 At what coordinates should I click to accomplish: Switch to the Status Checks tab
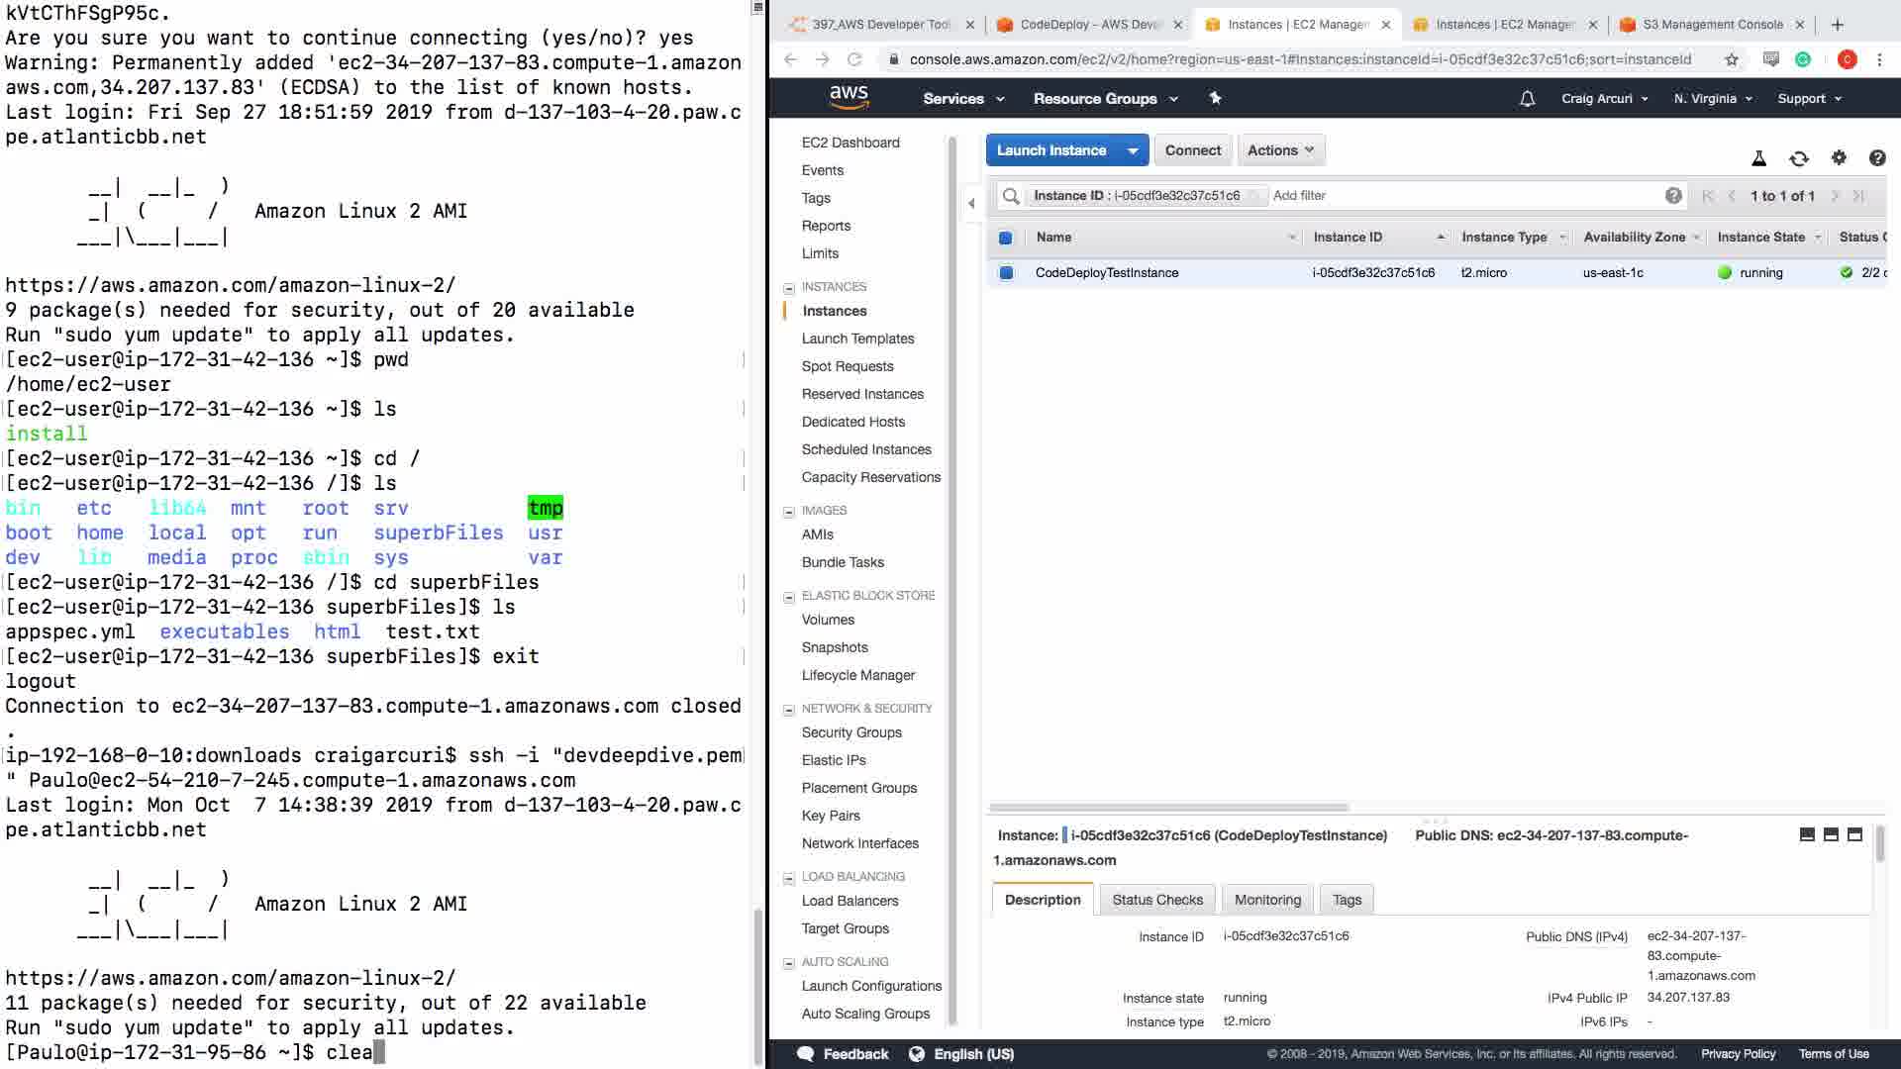(1156, 900)
